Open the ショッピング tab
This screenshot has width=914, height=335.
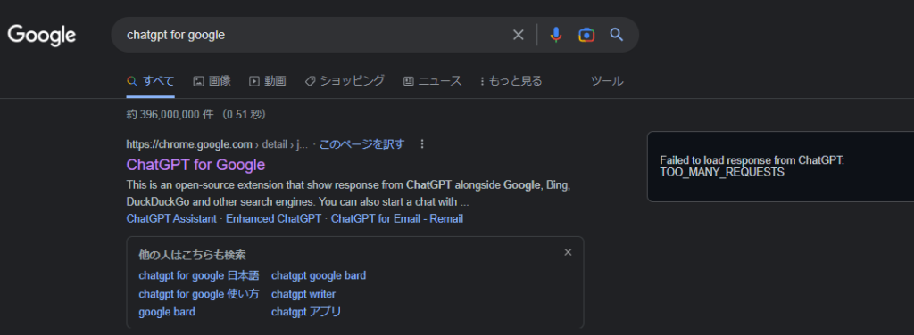pyautogui.click(x=345, y=81)
